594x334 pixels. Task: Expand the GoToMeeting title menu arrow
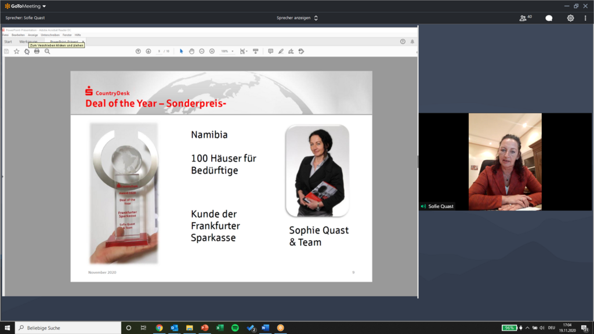(x=44, y=6)
